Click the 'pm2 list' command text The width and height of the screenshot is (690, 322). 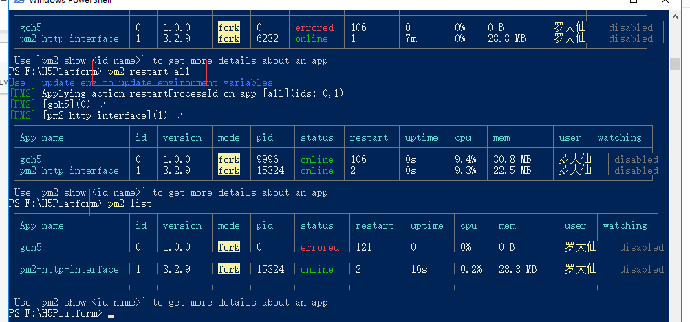[129, 203]
